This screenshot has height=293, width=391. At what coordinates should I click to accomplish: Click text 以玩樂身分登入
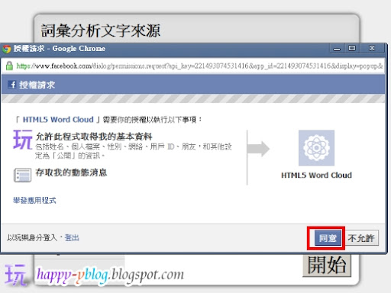click(32, 238)
